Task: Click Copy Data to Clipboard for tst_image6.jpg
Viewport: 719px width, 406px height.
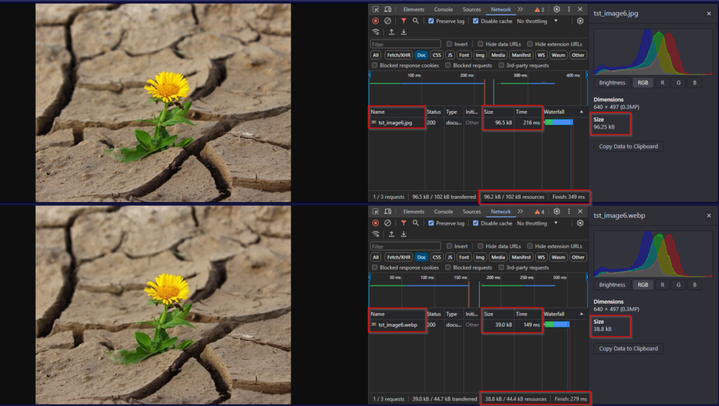Action: (x=628, y=146)
